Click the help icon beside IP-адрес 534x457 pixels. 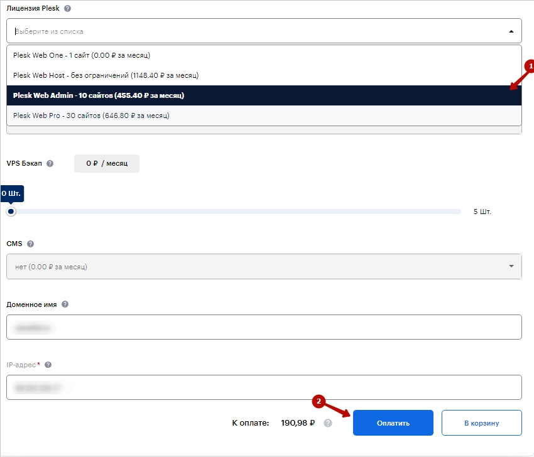click(x=48, y=365)
